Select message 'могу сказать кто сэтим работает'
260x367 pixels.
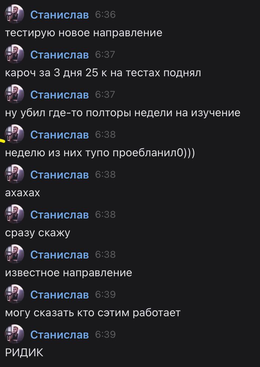pos(93,313)
